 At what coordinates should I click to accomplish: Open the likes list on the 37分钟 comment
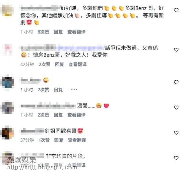tap(44, 140)
